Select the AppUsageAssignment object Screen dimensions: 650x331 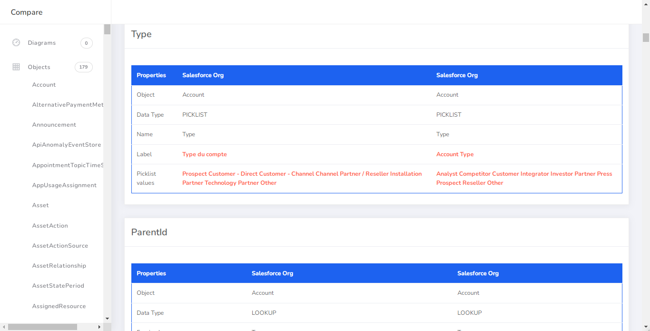(64, 185)
